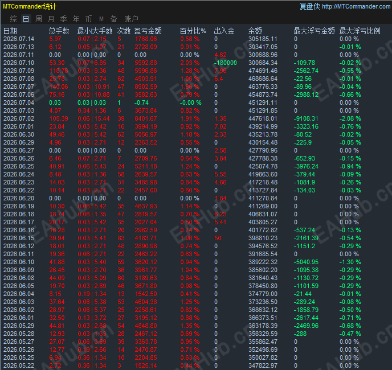
Task: Click the balance value 427790.96
Action: (x=263, y=150)
